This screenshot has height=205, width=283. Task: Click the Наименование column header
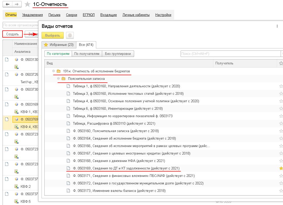point(26,44)
